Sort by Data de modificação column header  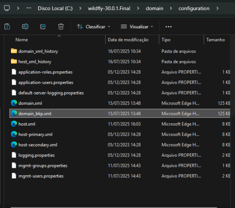(128, 40)
